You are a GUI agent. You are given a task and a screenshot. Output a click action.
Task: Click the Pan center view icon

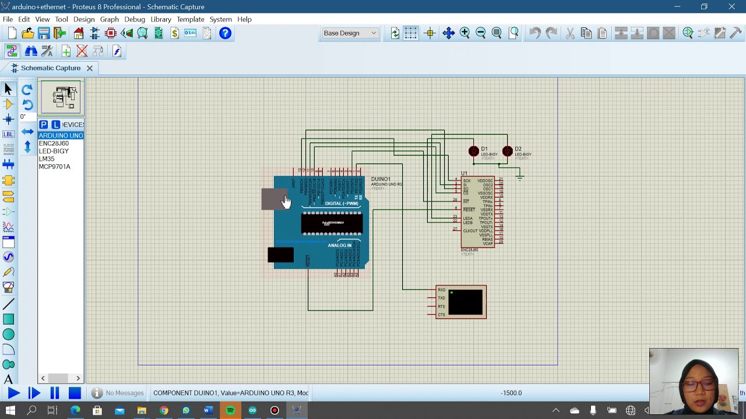448,33
